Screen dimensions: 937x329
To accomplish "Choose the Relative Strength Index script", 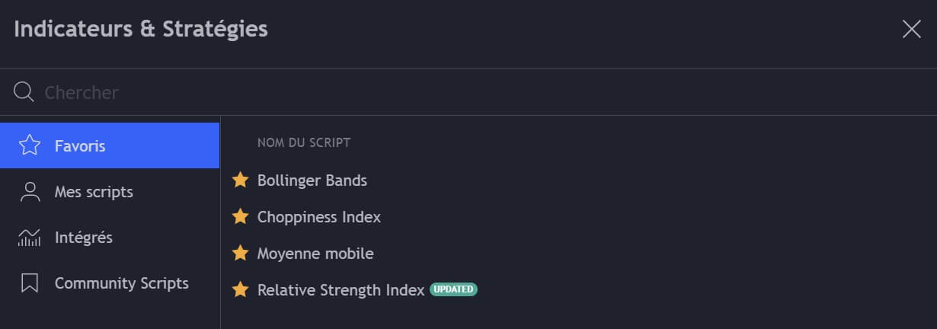I will [341, 289].
